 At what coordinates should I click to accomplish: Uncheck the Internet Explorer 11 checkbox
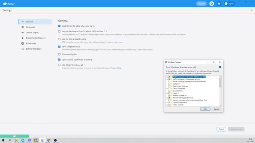[169, 95]
